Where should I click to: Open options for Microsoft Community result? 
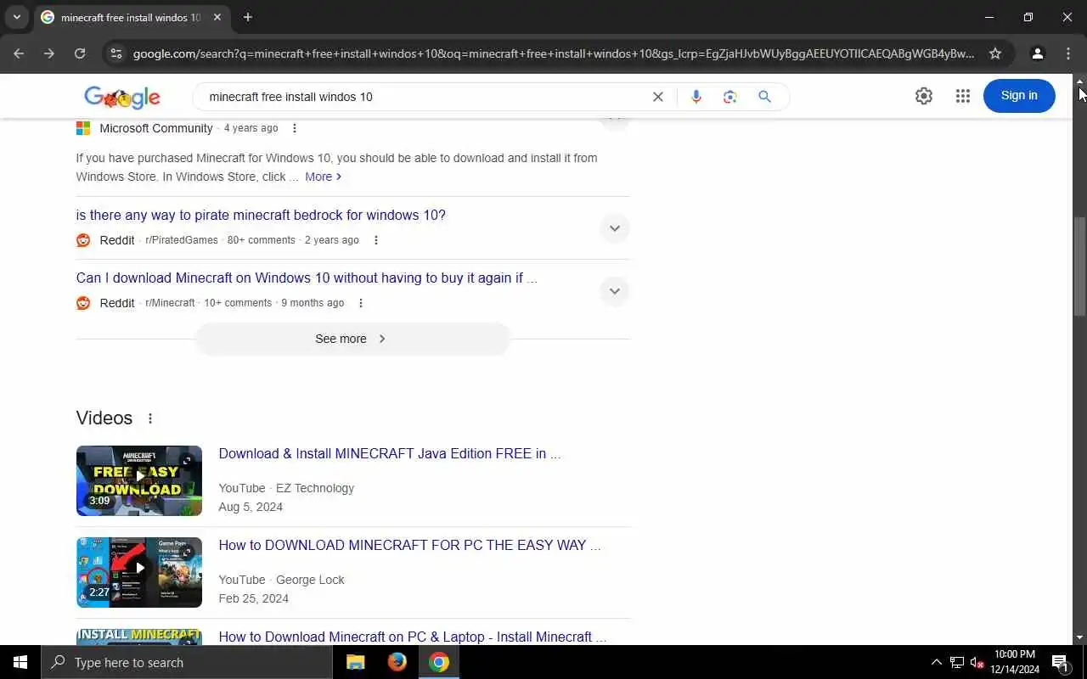(x=295, y=128)
